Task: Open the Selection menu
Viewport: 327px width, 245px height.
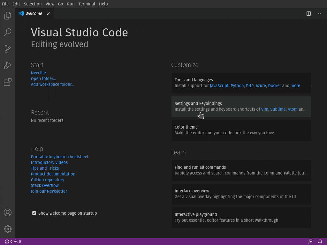Action: 33,4
